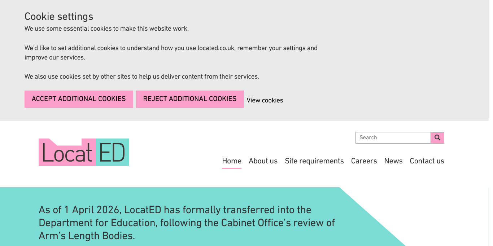Viewport: 493px width, 246px height.
Task: Click the sentence about other sites' cookies
Action: (x=142, y=76)
